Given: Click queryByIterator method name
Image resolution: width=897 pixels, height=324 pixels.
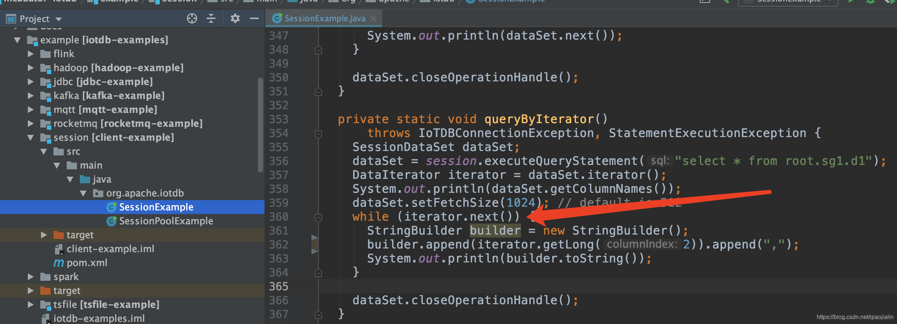Looking at the screenshot, I should pos(539,119).
